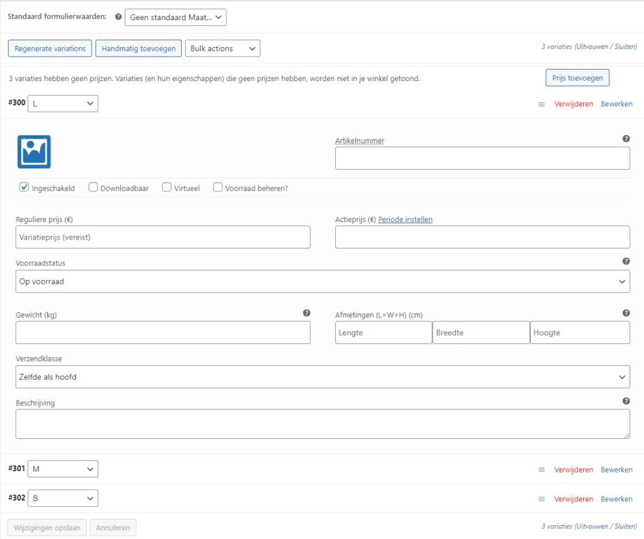Click top Sluiten link
The width and height of the screenshot is (644, 539).
(x=625, y=47)
